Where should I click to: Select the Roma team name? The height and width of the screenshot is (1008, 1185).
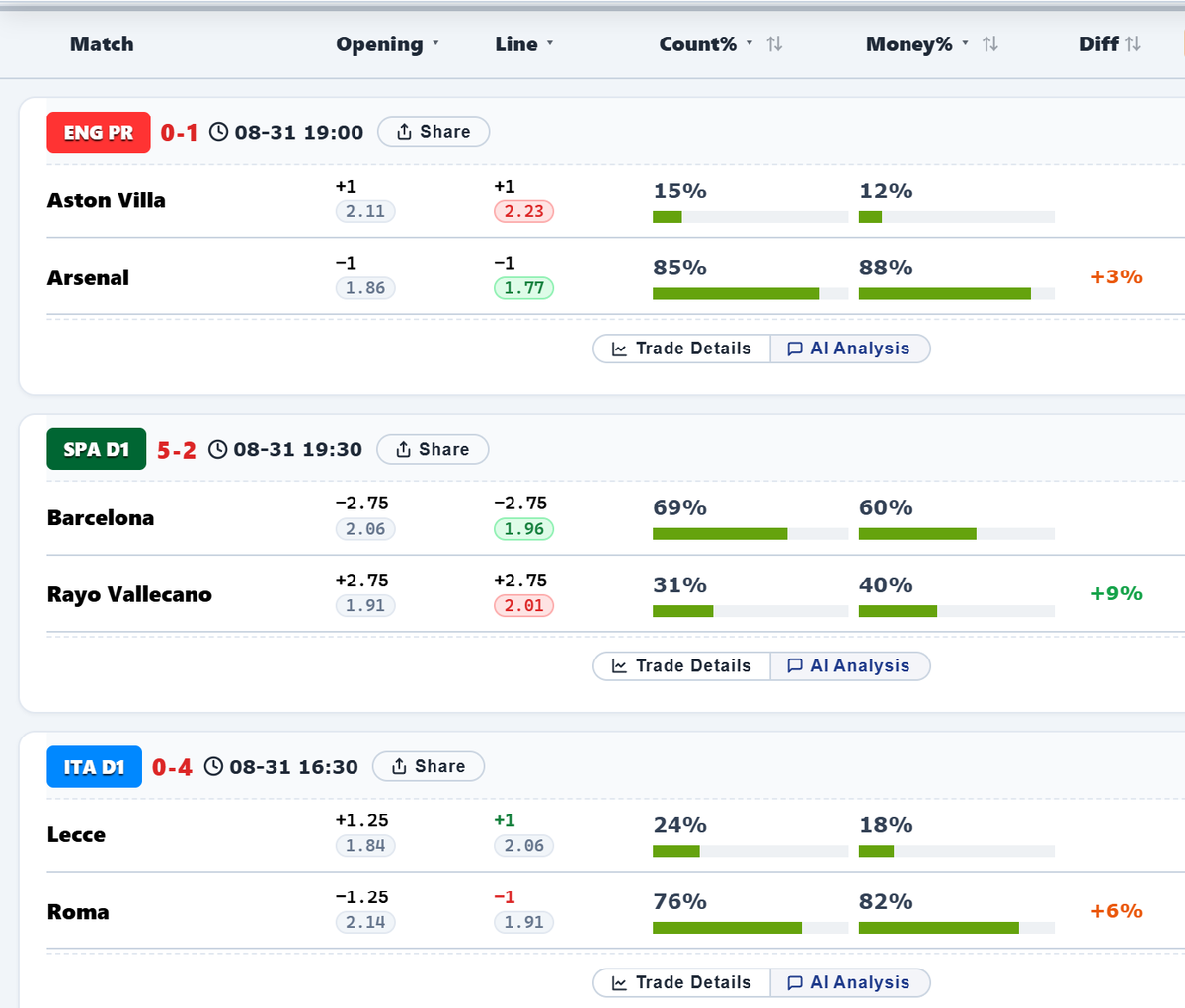point(78,912)
